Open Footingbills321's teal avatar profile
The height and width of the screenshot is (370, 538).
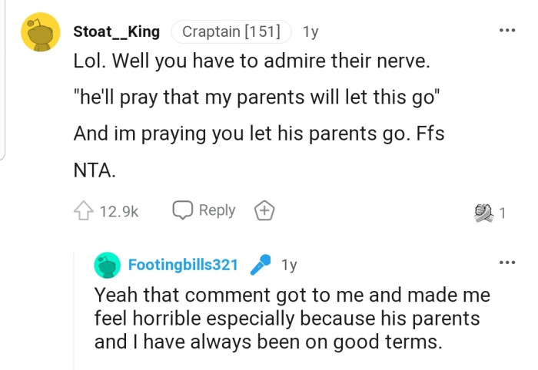click(x=108, y=266)
